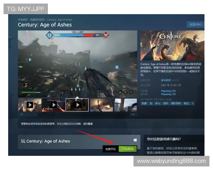View the fire-breathing dragon screenshot thumbnail

(x=102, y=105)
